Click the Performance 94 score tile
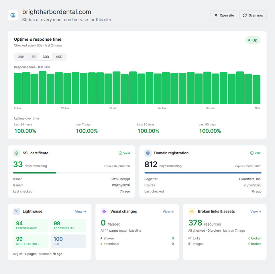 31,225
